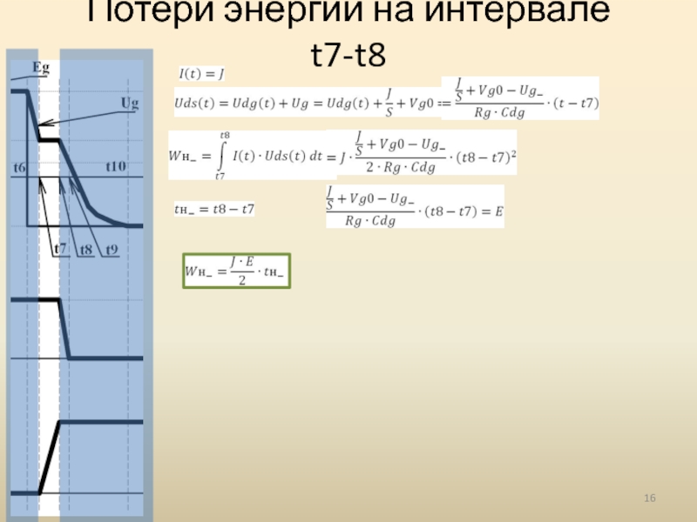Select the t7 marker label

[x=59, y=250]
